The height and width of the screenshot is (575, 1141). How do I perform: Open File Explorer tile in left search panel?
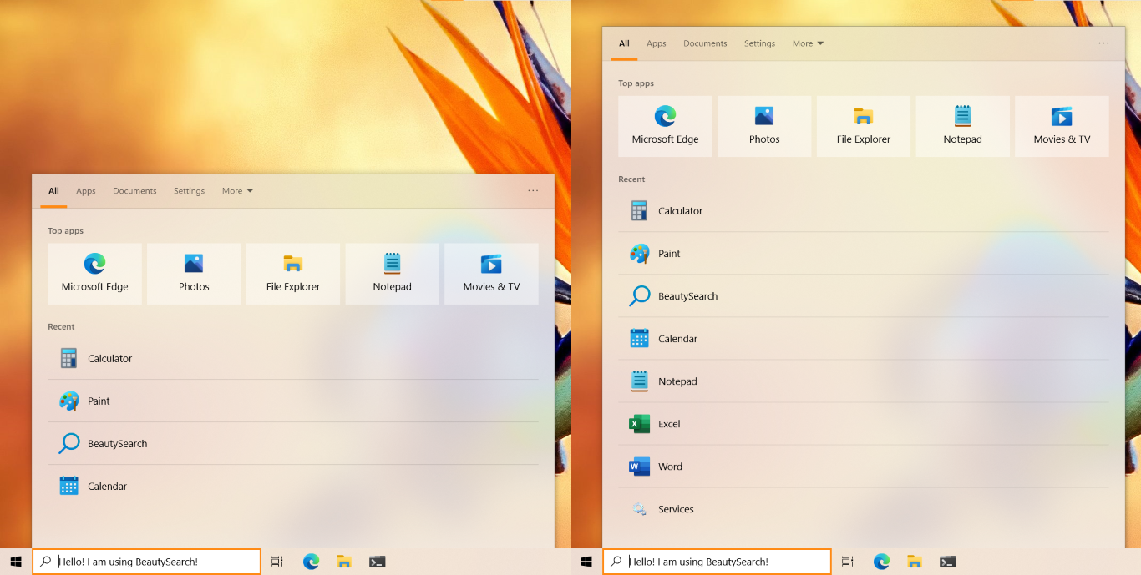click(x=293, y=274)
